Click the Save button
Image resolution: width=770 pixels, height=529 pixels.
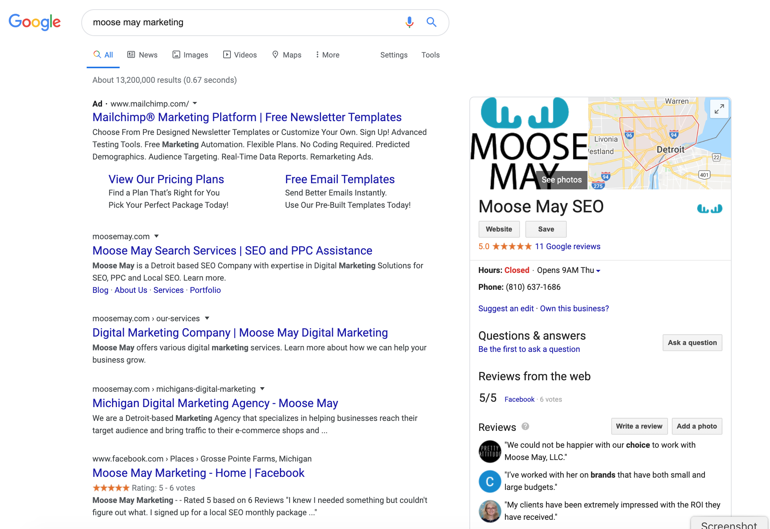[x=546, y=229]
